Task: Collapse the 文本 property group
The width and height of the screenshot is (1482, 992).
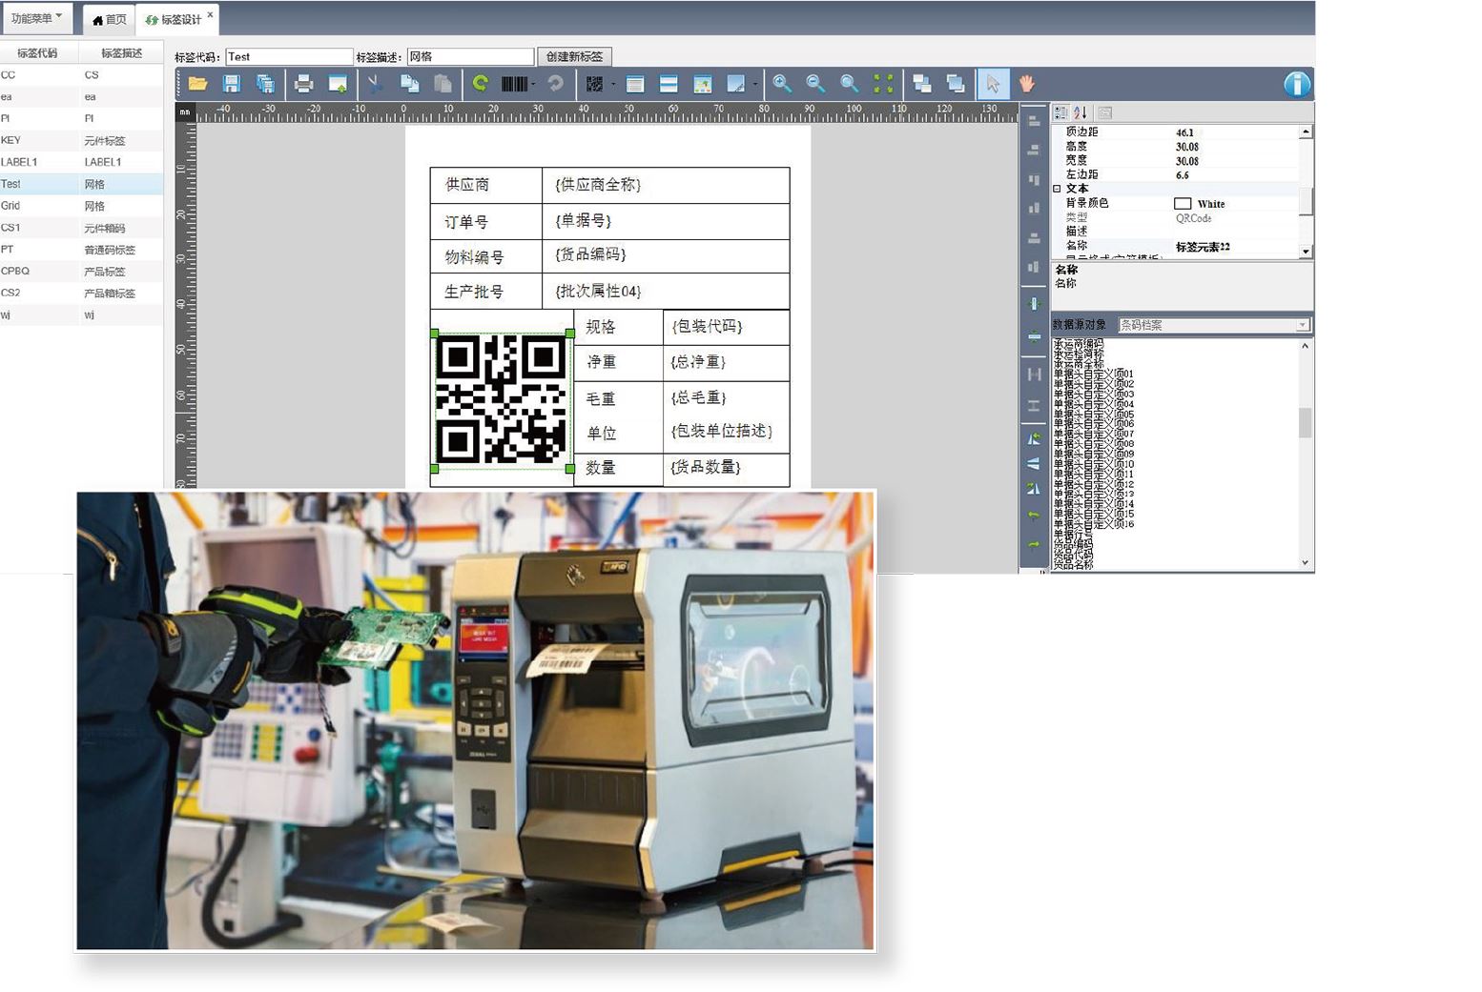Action: pyautogui.click(x=1057, y=189)
